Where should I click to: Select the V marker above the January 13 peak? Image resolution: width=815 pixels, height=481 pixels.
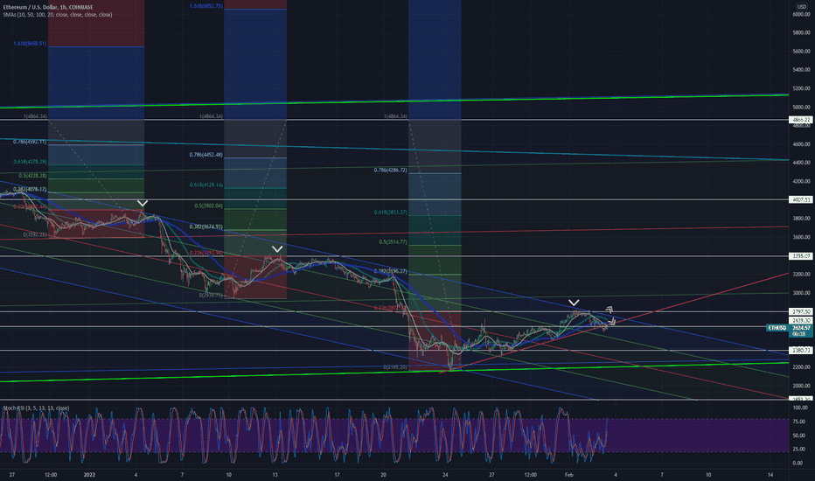coord(277,249)
